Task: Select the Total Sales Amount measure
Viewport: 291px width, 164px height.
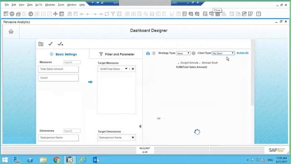Action: tap(58, 69)
